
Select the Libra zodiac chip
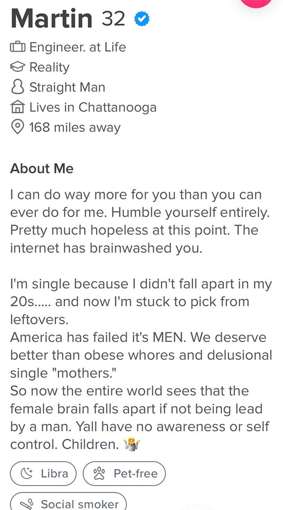[x=43, y=474]
